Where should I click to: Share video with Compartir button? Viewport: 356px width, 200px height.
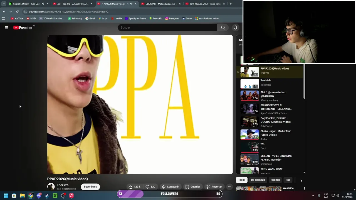(x=170, y=187)
